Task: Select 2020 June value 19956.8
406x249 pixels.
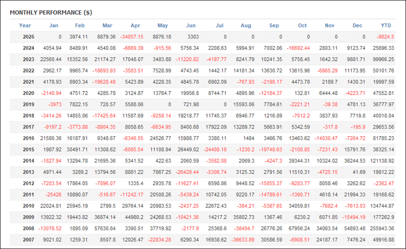Action: pyautogui.click(x=189, y=93)
